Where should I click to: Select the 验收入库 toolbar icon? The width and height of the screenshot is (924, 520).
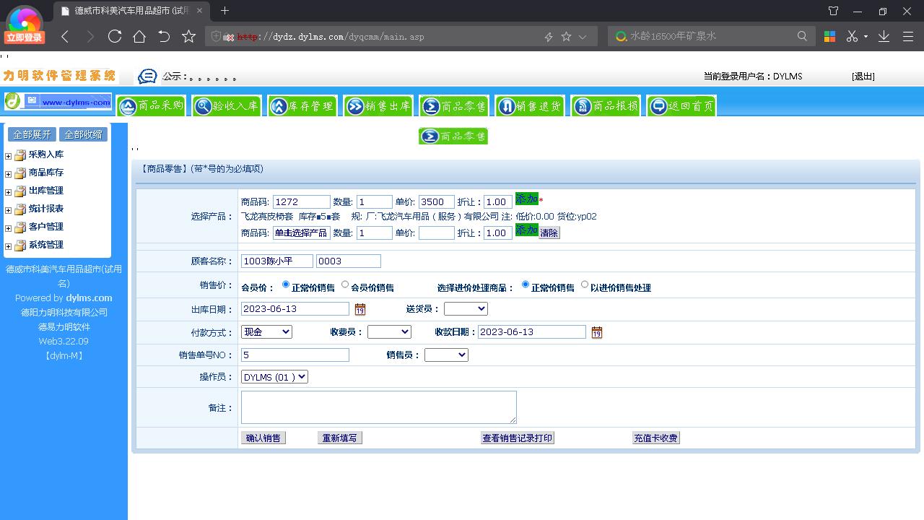coord(226,105)
